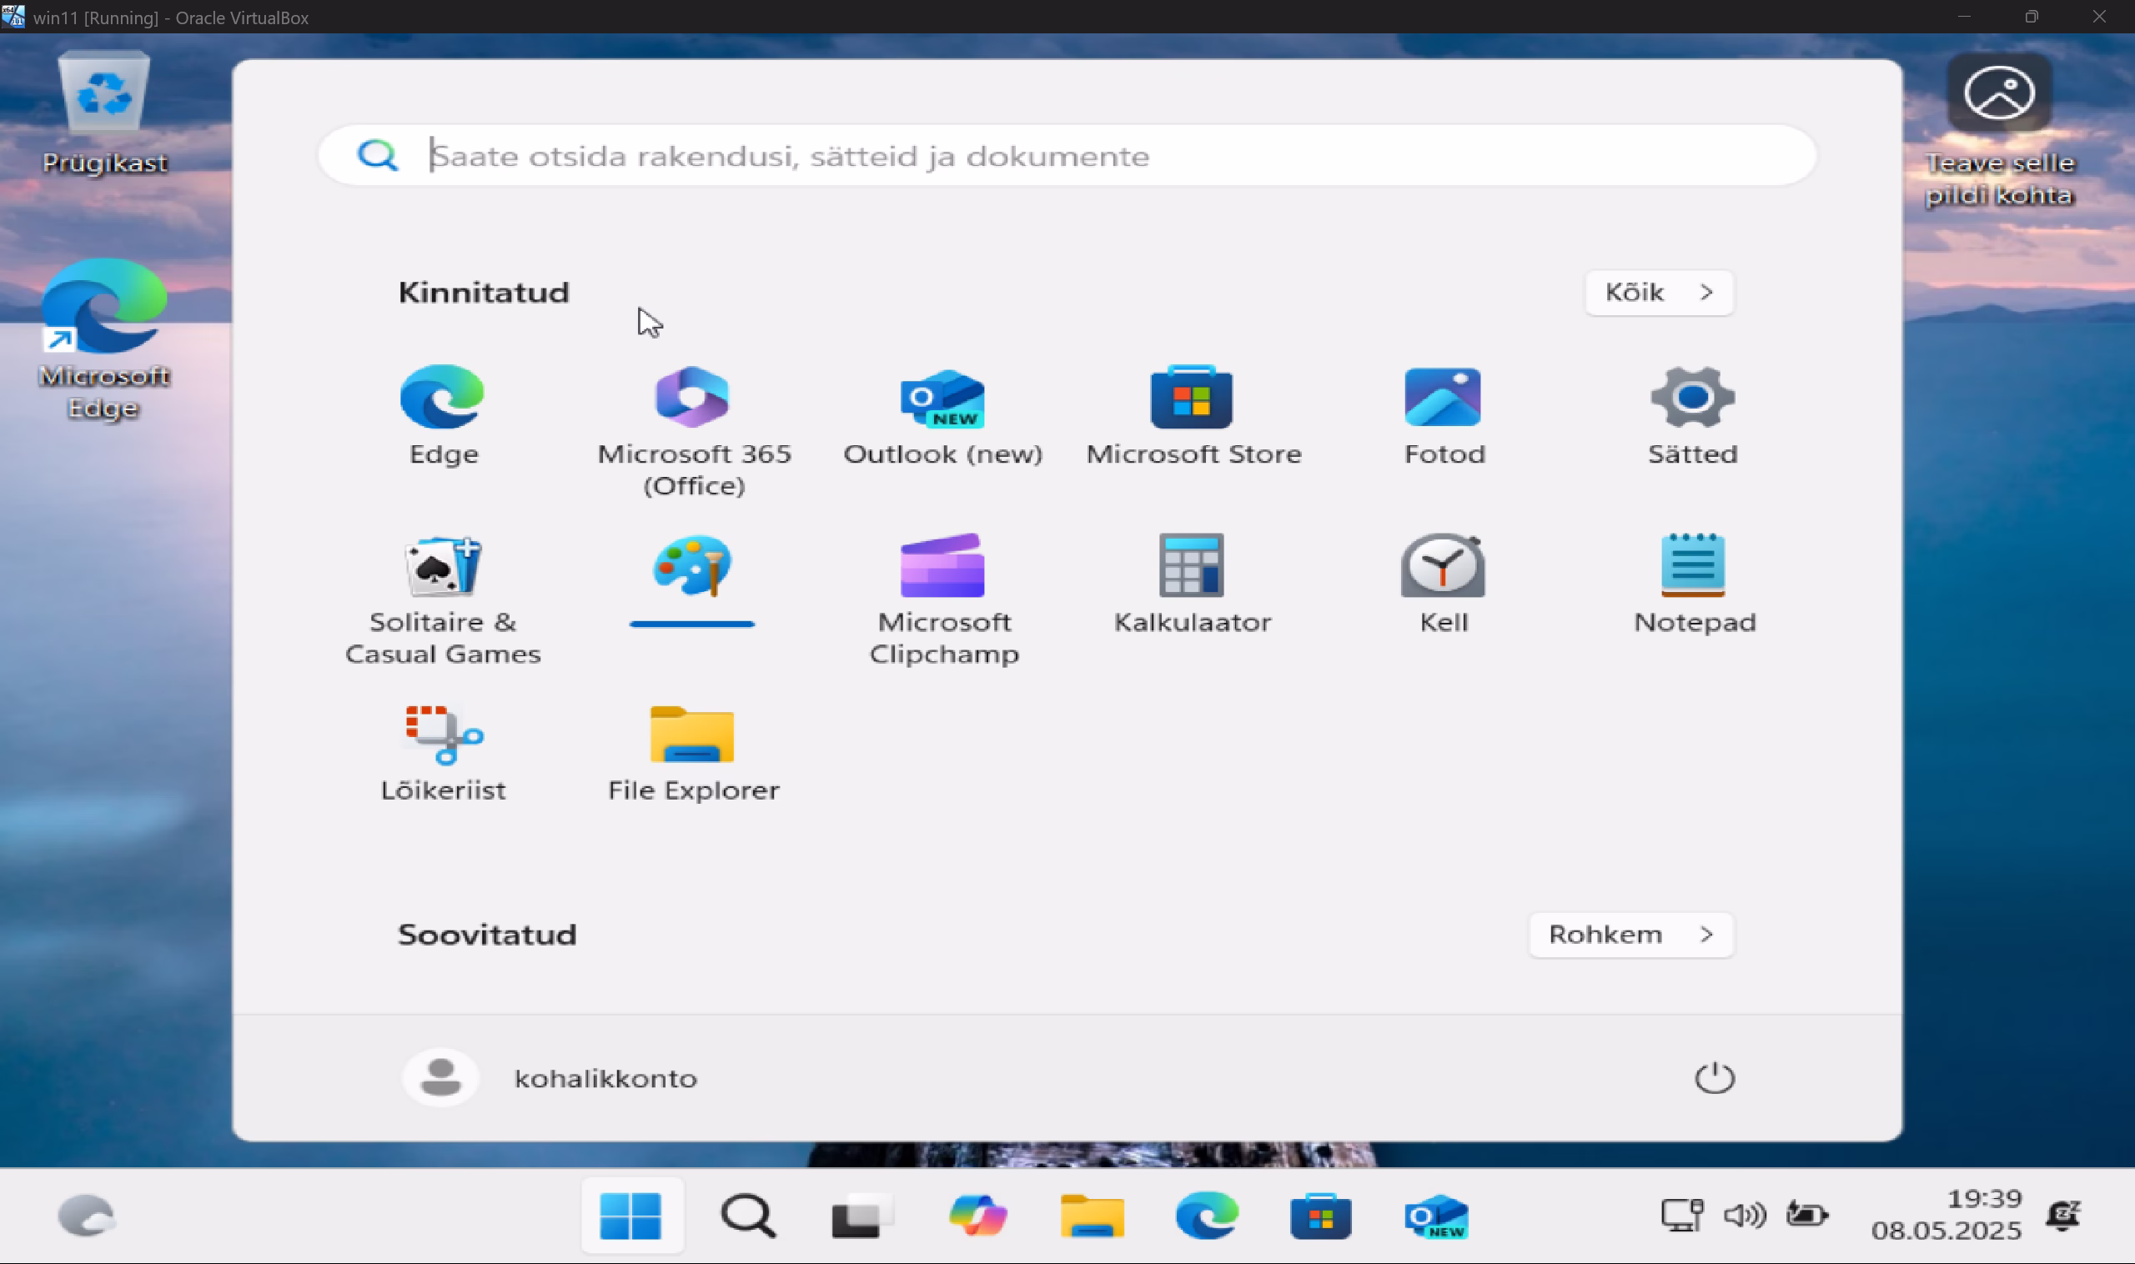This screenshot has height=1264, width=2135.
Task: Click network icon in system tray
Action: (x=1682, y=1215)
